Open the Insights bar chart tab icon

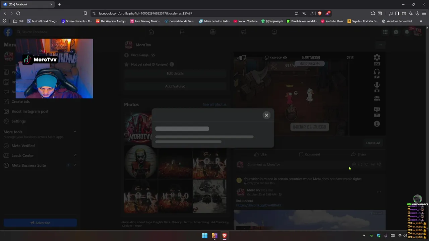coord(213,32)
